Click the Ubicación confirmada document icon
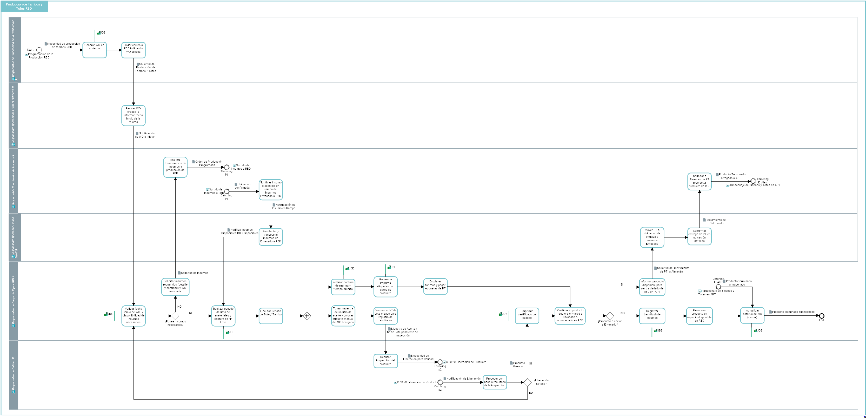Viewport: 866px width, 418px height. 236,184
